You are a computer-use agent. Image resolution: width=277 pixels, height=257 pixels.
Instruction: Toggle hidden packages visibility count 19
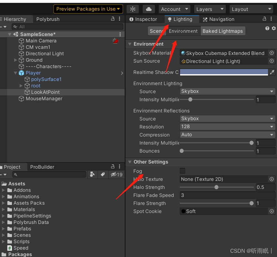tap(116, 174)
